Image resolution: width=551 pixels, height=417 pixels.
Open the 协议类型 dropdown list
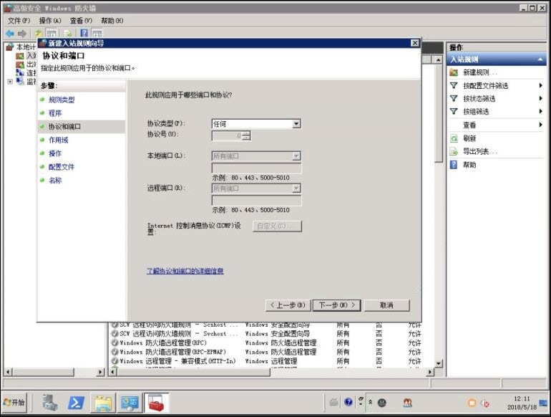[x=296, y=124]
